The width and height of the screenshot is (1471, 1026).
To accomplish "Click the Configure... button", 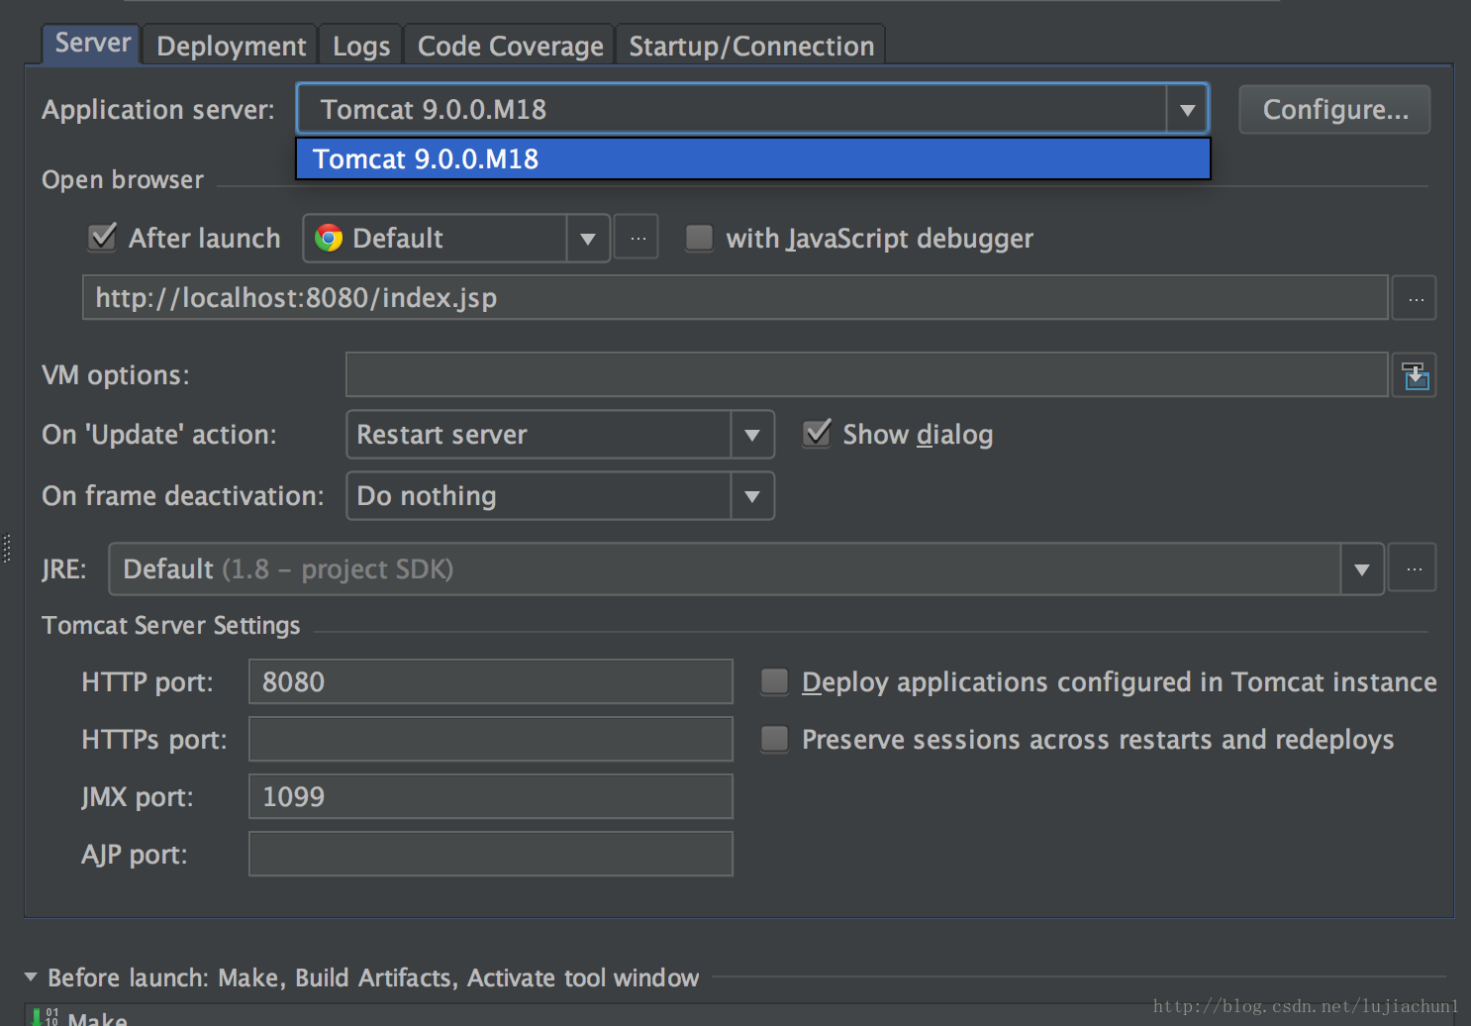I will [x=1334, y=109].
